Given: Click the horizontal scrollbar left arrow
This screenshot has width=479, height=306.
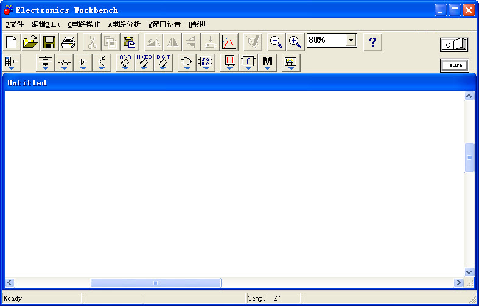Looking at the screenshot, I should [x=10, y=282].
